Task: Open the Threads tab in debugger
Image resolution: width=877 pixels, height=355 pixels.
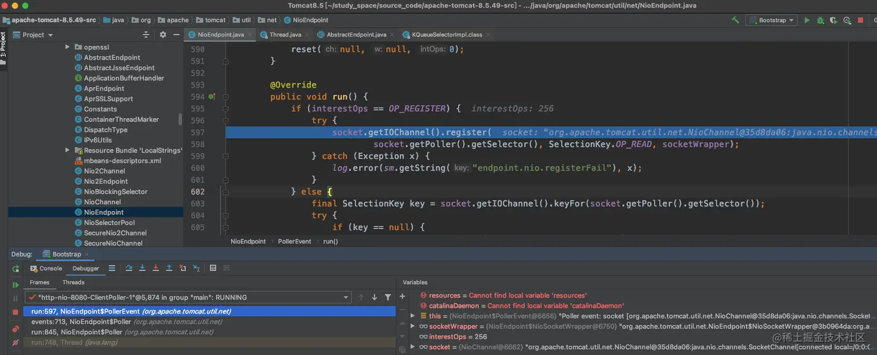Action: pyautogui.click(x=73, y=282)
